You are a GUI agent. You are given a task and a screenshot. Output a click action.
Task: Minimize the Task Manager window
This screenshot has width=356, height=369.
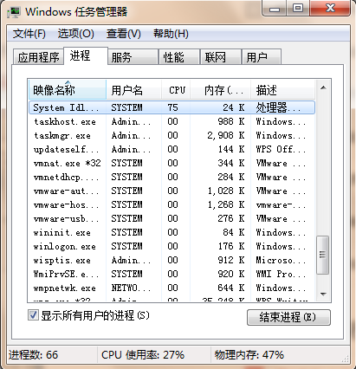pyautogui.click(x=275, y=9)
